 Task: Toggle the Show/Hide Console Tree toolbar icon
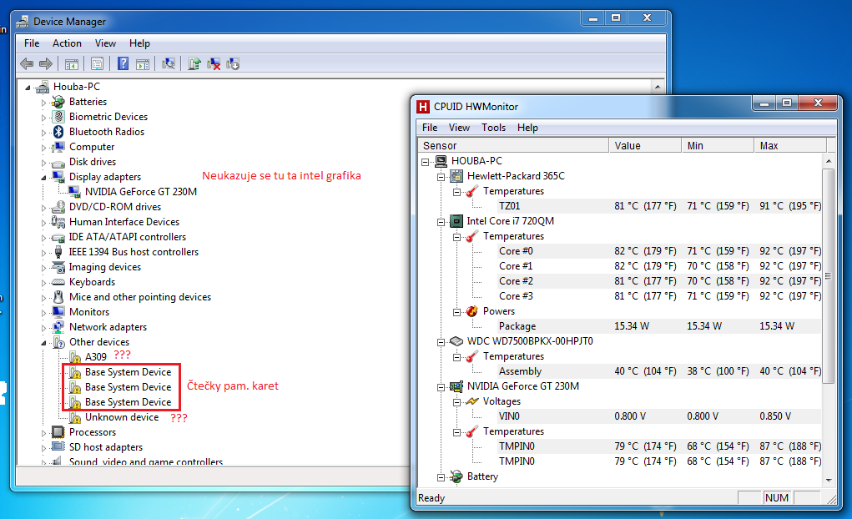click(x=72, y=64)
